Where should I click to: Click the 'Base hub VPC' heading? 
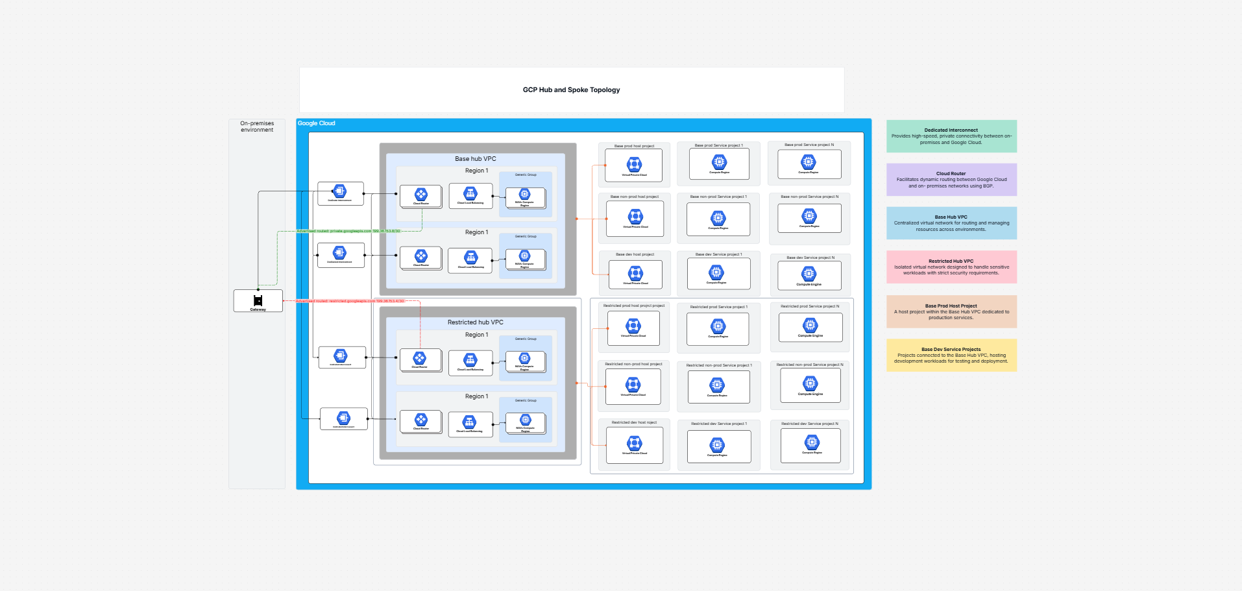click(476, 159)
